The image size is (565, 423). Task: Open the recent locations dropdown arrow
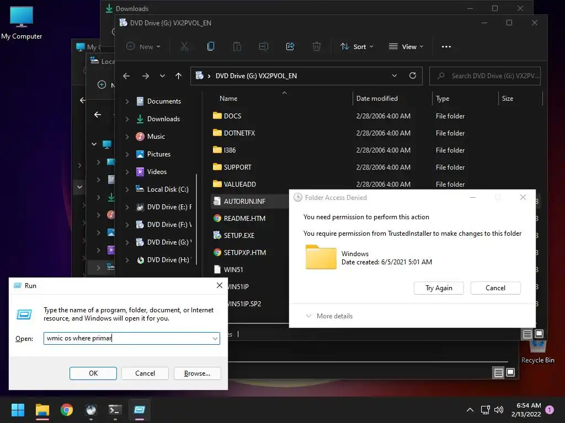point(162,76)
